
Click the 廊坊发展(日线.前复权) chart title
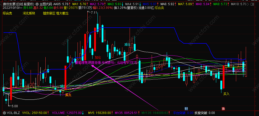coord(18,4)
